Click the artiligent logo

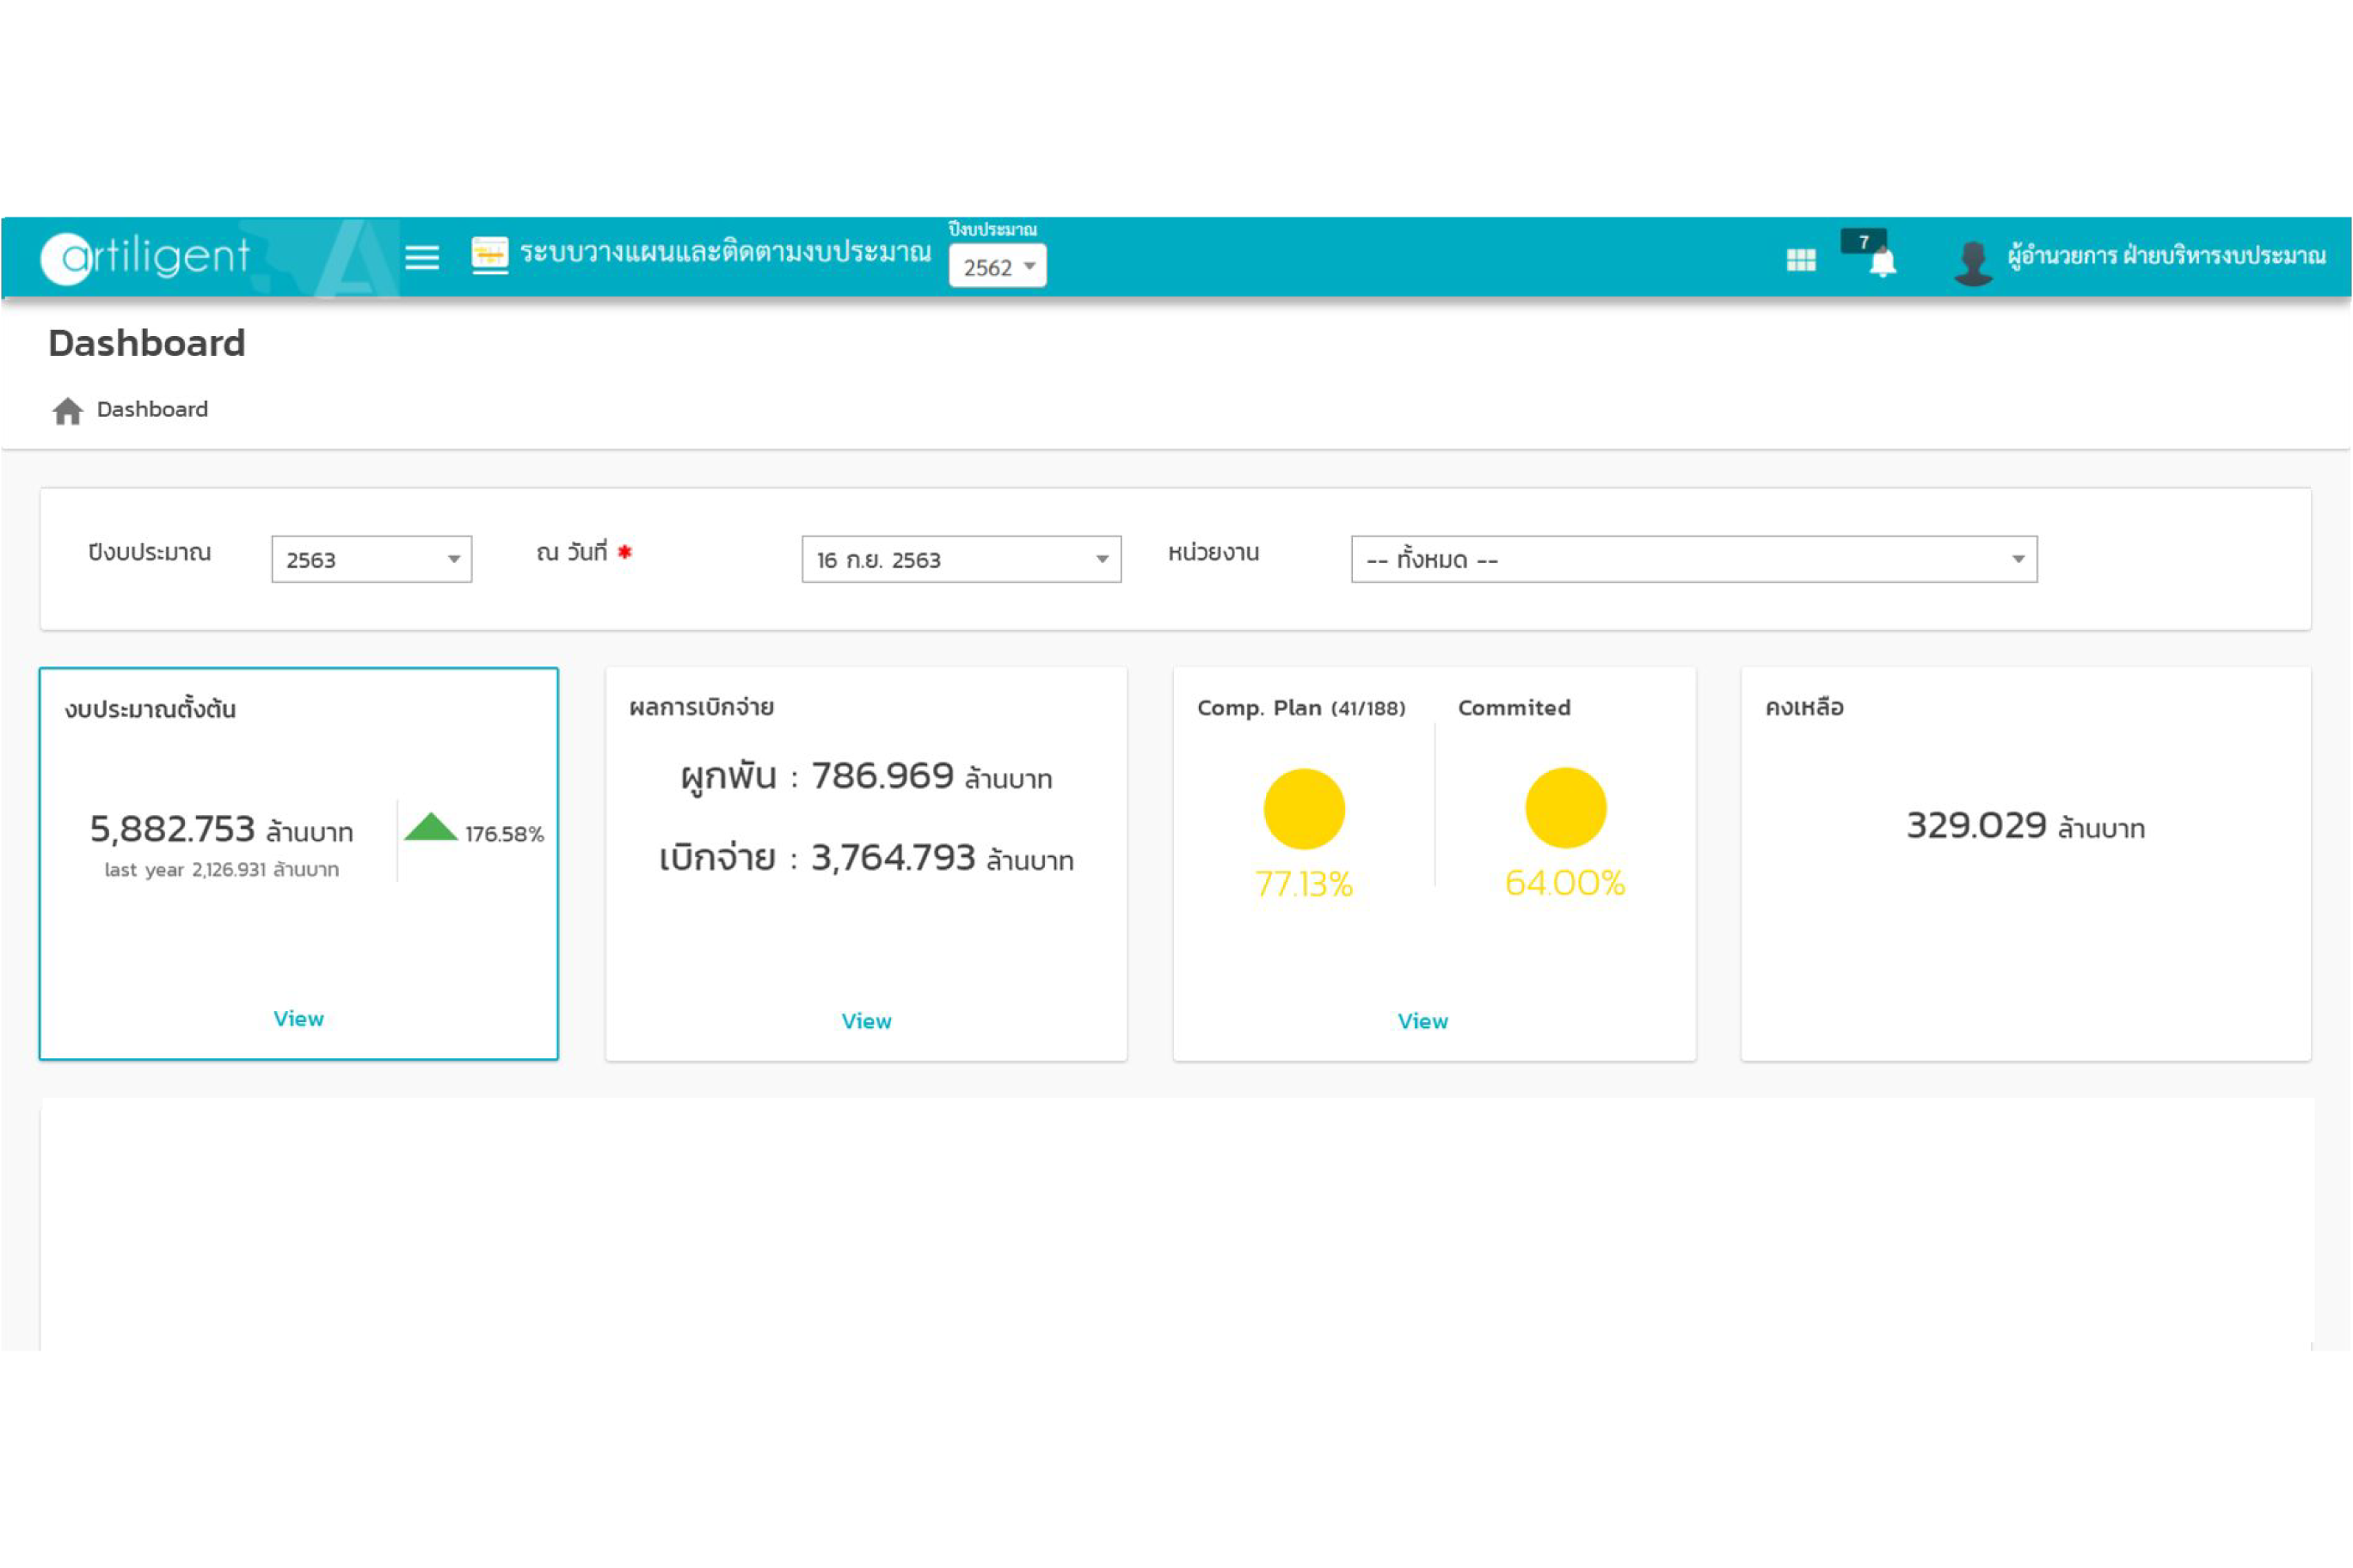(x=146, y=257)
